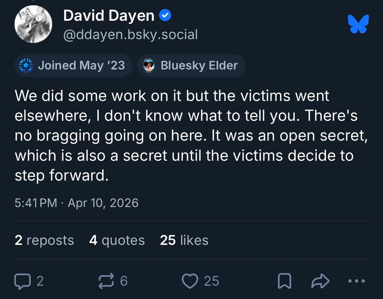Viewport: 383px width, 299px height.
Task: Click the round icon in the Bluesky Elder badge
Action: click(x=148, y=66)
